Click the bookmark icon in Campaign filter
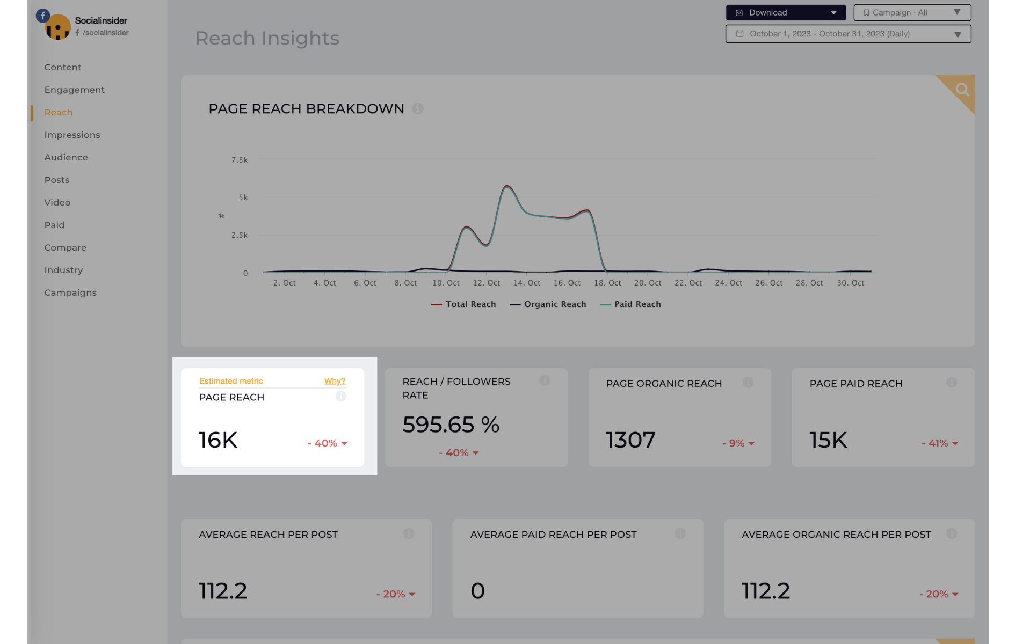Screen dimensions: 1015x644 coord(866,13)
